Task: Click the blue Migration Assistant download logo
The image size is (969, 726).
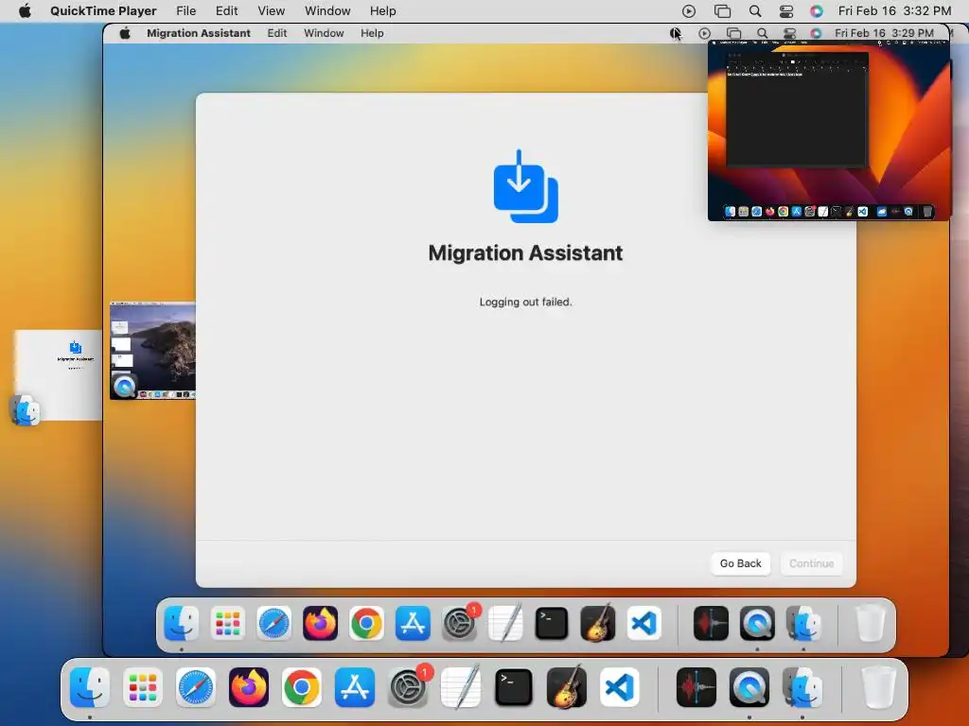Action: coord(525,186)
